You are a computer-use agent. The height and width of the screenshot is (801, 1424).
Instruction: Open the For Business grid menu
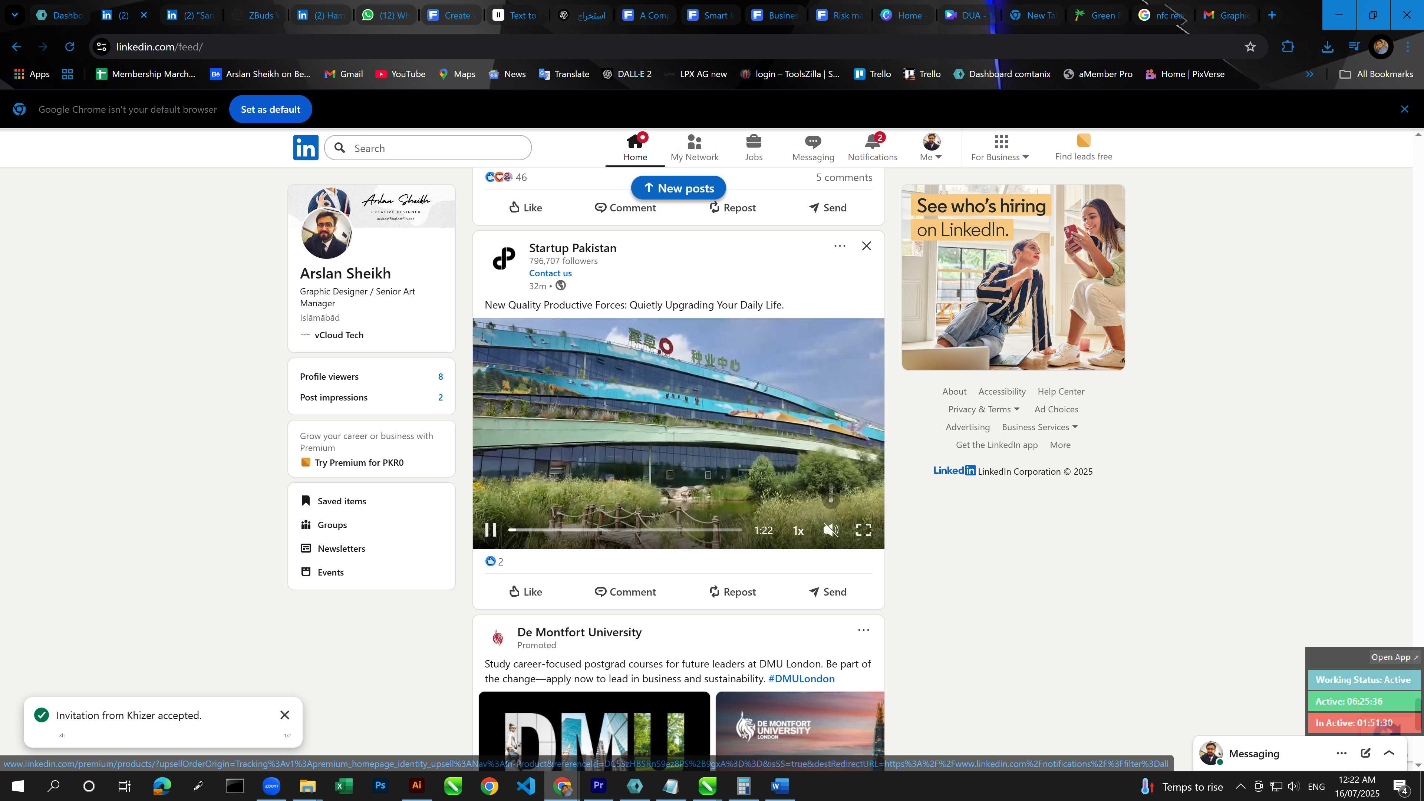click(x=1000, y=148)
